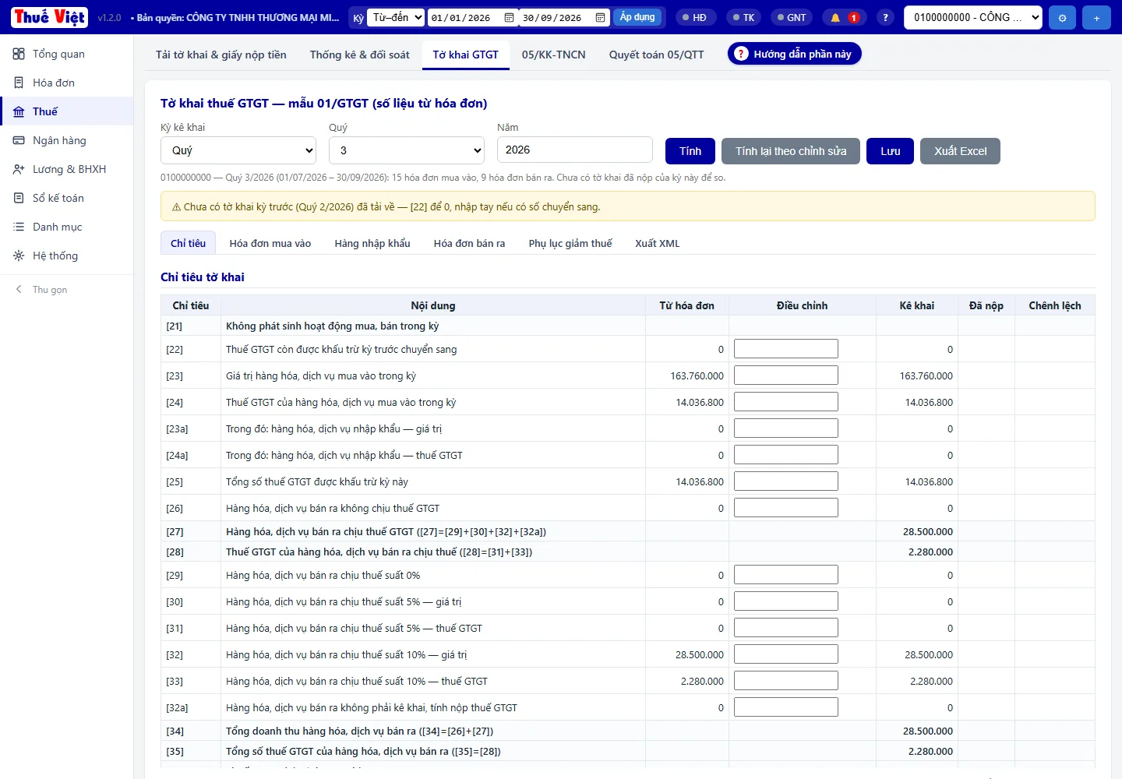Viewport: 1122px width, 779px height.
Task: Open Hướng dẫn phần này guide
Action: pos(795,54)
